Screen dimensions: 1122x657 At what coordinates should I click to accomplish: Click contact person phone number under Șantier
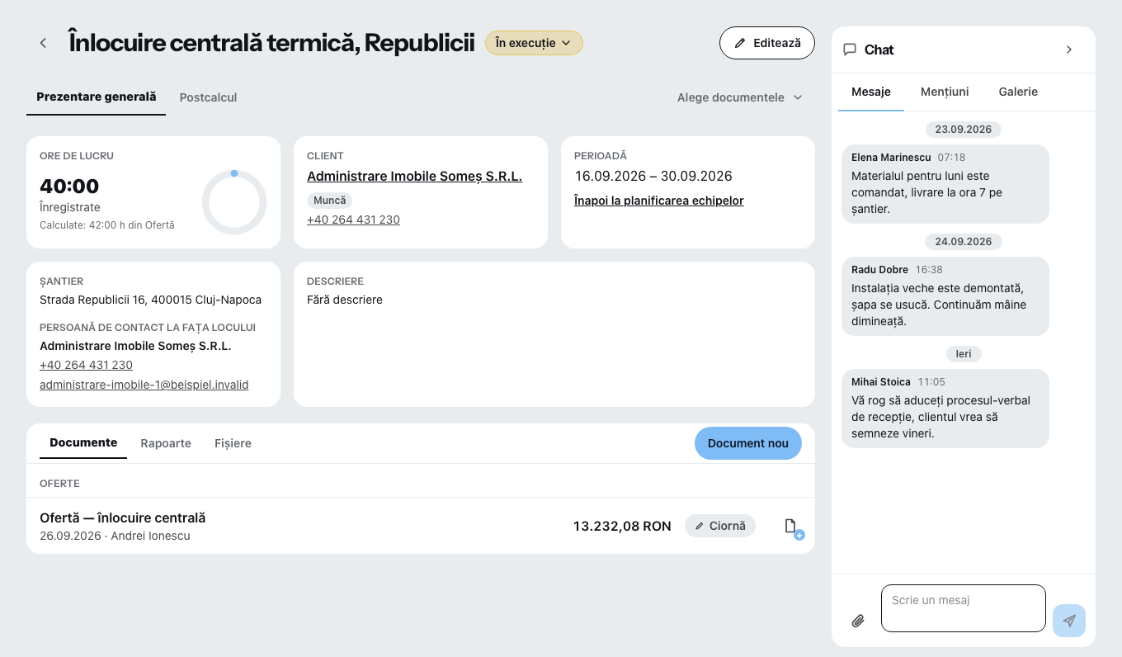pos(86,365)
